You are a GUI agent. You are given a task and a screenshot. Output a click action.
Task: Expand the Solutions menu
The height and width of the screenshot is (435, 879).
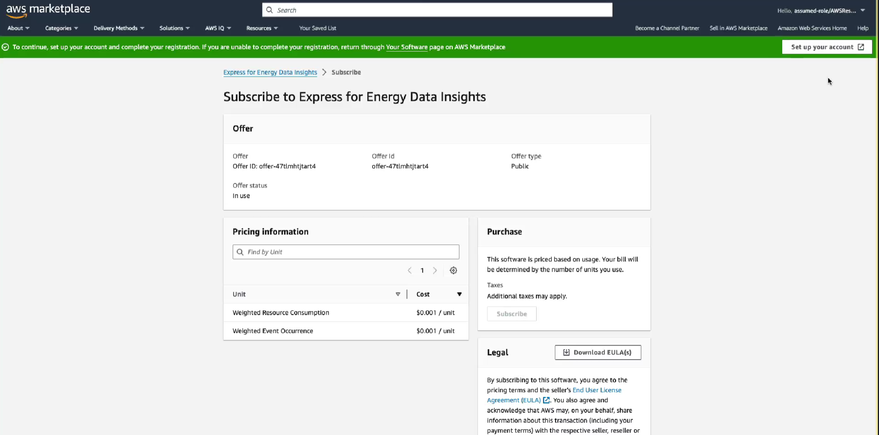175,28
